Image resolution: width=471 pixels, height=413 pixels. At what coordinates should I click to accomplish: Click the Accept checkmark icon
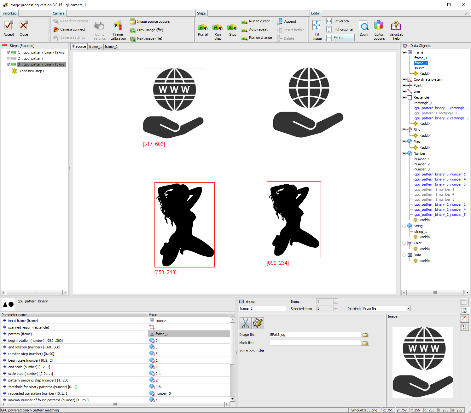pyautogui.click(x=9, y=26)
